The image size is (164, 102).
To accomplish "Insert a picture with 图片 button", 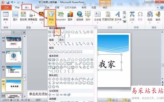I will 15,16.
